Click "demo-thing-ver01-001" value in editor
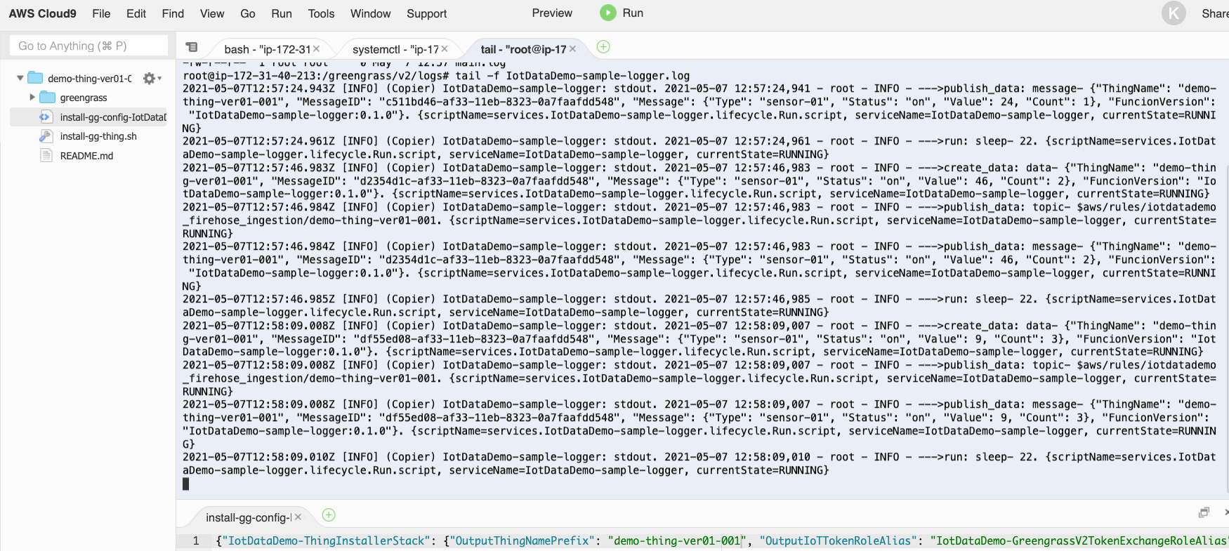 [676, 540]
